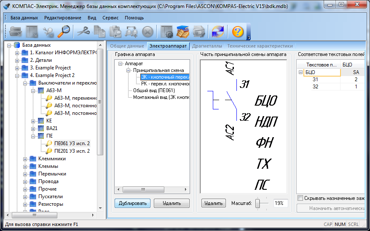Viewport: 370px width, 231px height.
Task: Click folder icon of 2. Детали
Action: pyautogui.click(x=25, y=60)
